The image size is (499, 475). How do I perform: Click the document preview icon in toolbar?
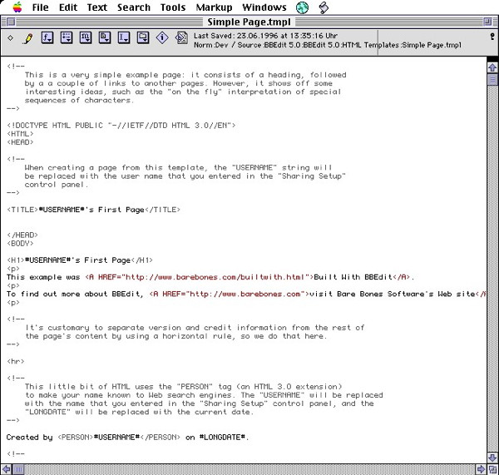(x=181, y=38)
